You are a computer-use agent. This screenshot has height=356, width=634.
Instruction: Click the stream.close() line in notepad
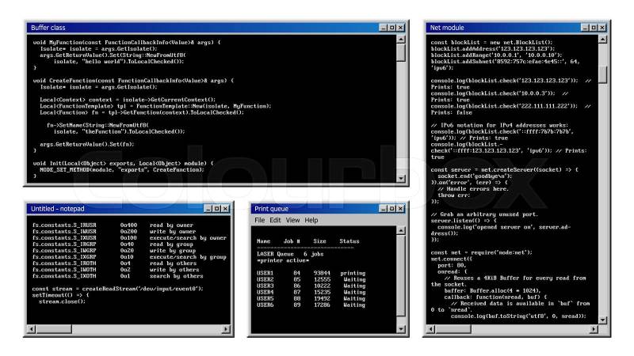tap(59, 301)
